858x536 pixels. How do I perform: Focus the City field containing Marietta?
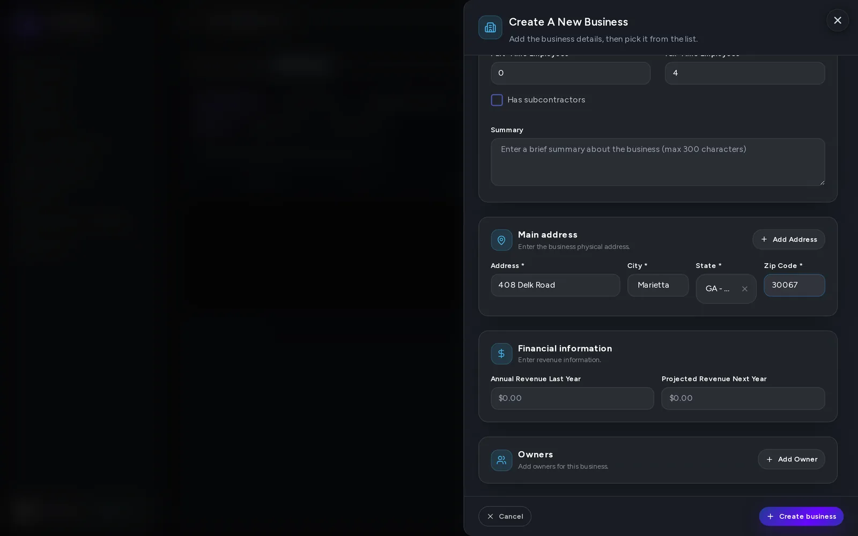[x=657, y=285]
